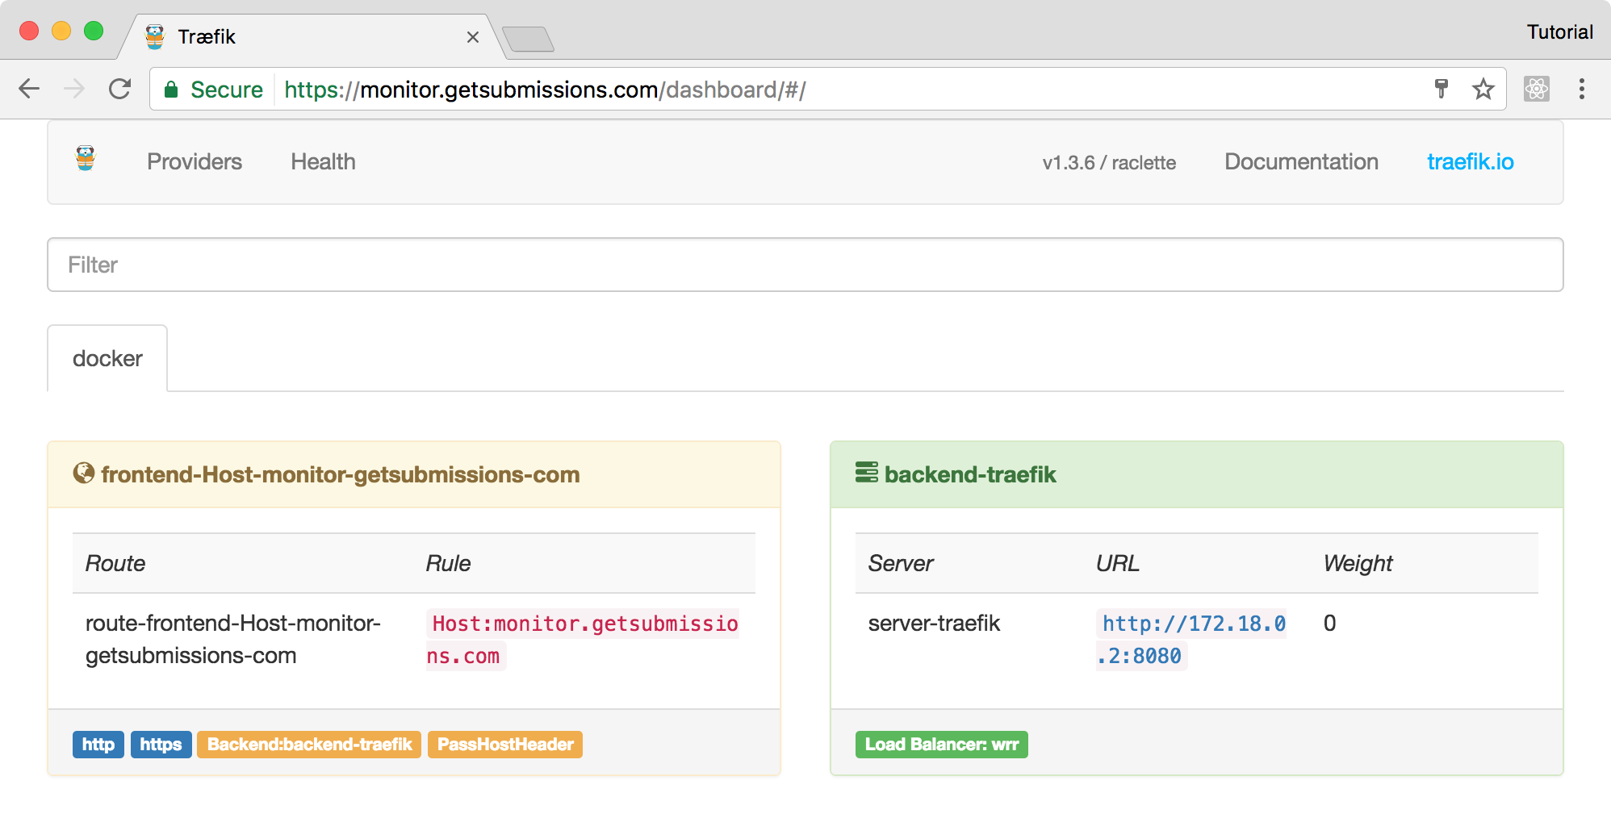Click the Route column header
Image resolution: width=1611 pixels, height=818 pixels.
115,563
